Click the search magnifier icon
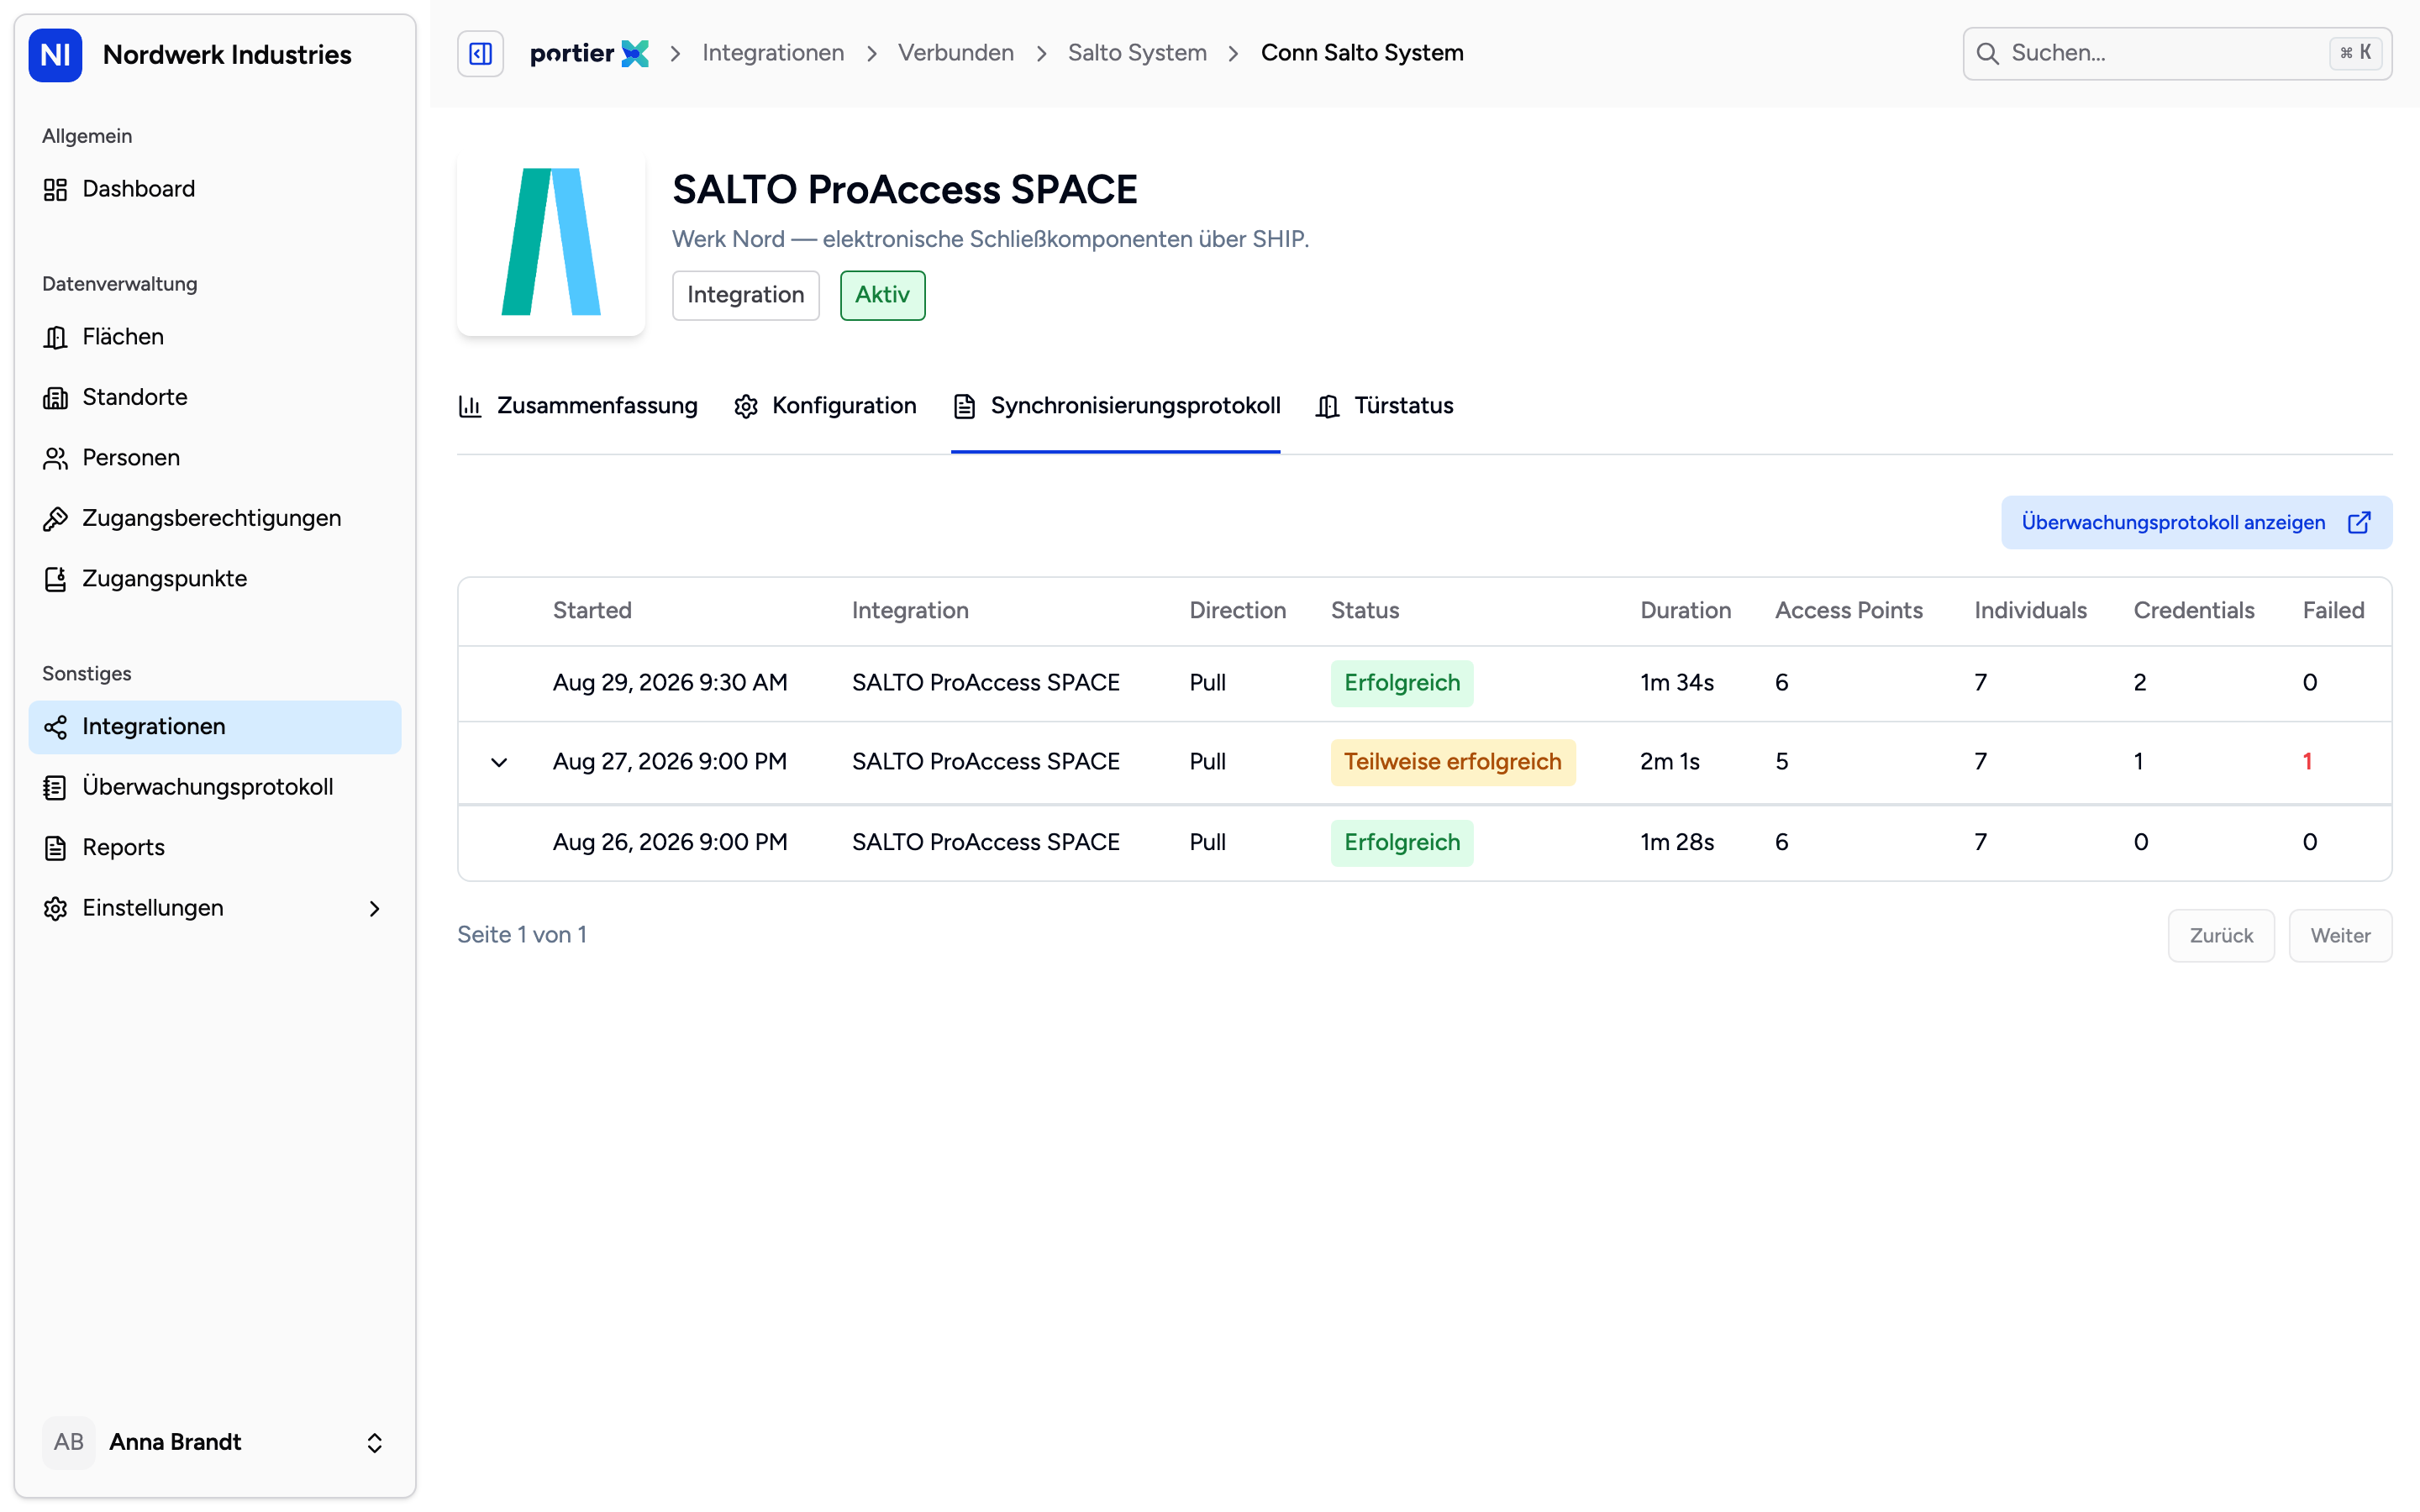 point(1988,54)
